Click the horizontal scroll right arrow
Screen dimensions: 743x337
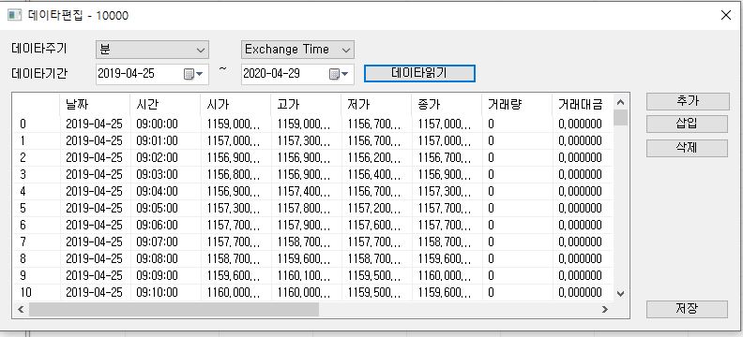(x=605, y=309)
